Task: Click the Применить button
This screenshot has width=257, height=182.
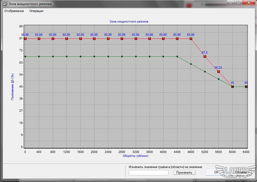Action: (184, 173)
